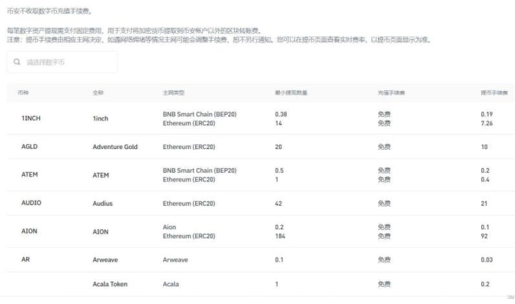The image size is (515, 304).
Task: Click the Aion network type entry
Action: coord(169,227)
